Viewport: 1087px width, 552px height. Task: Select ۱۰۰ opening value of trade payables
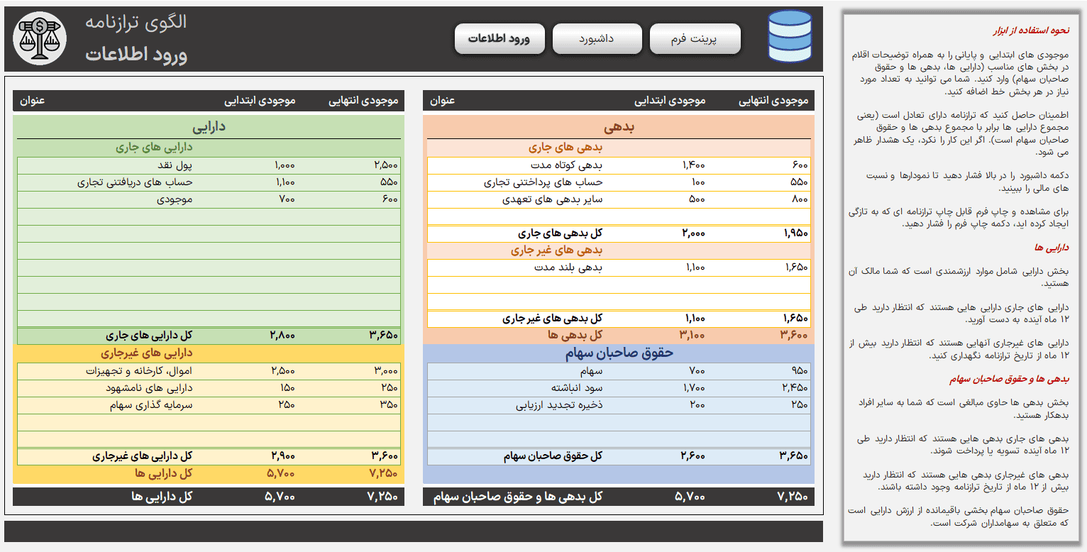pyautogui.click(x=699, y=182)
